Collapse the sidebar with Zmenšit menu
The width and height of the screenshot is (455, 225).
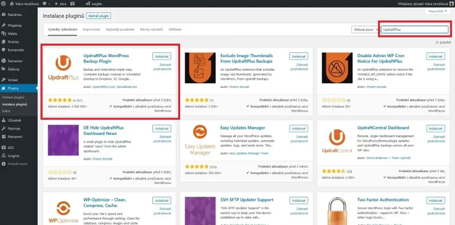pos(14,164)
